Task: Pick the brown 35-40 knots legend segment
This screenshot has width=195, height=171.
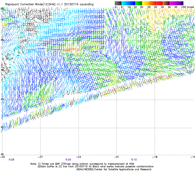Action: point(166,3)
